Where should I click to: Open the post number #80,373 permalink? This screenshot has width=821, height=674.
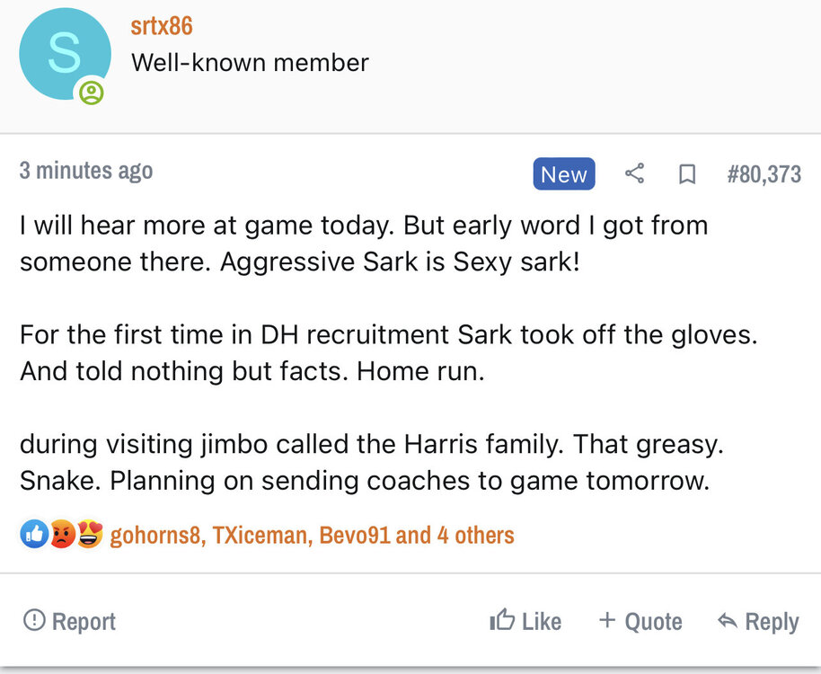click(764, 174)
